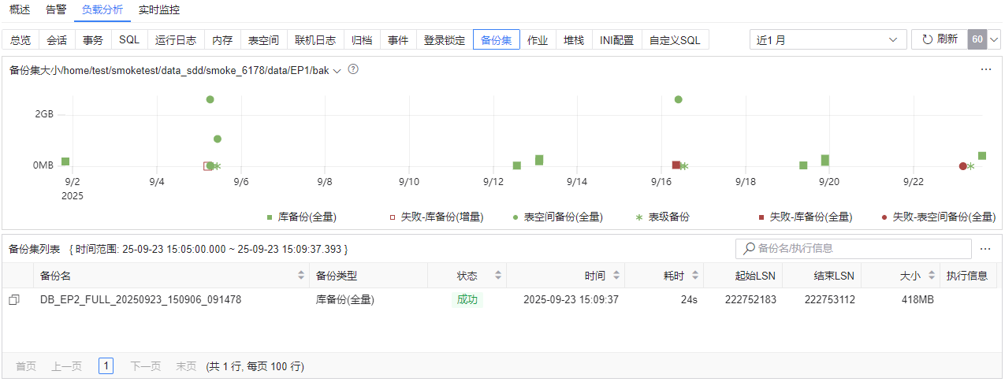Open the 近1 月 time range dropdown
Viewport: 1005px width, 382px height.
828,39
